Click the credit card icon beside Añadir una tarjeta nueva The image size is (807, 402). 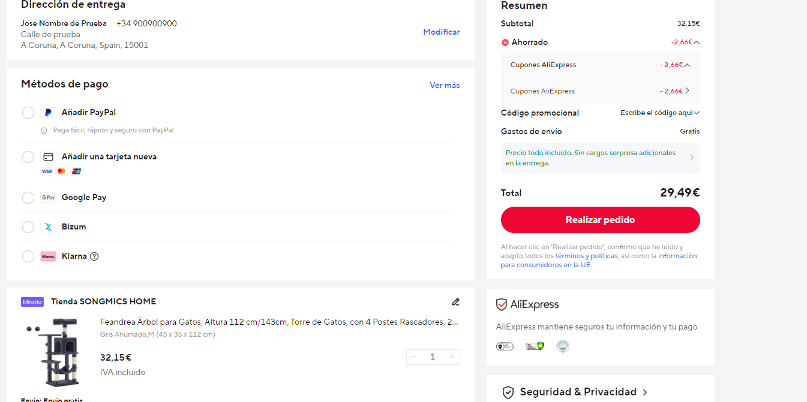point(48,157)
